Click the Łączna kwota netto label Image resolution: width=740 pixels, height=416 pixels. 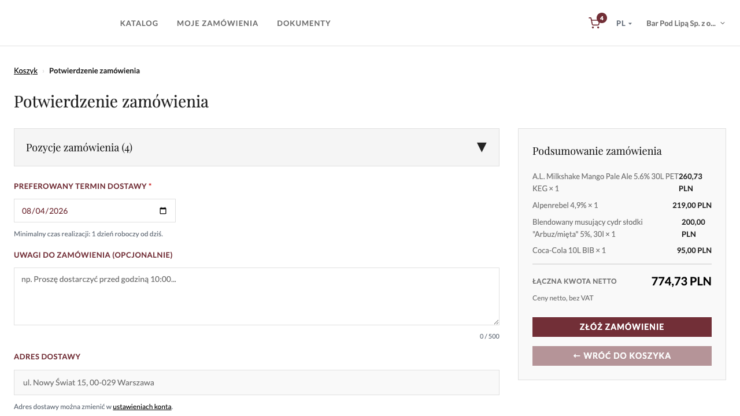(575, 281)
